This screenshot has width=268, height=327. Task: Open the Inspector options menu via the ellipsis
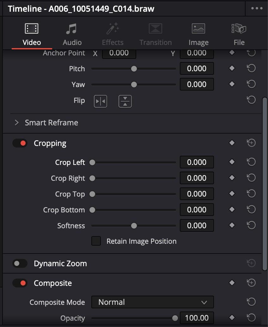257,9
